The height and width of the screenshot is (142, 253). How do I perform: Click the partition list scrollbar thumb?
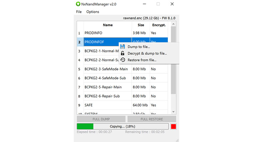pyautogui.click(x=174, y=60)
